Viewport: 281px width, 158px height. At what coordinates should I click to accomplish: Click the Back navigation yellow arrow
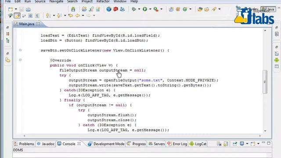click(x=77, y=16)
